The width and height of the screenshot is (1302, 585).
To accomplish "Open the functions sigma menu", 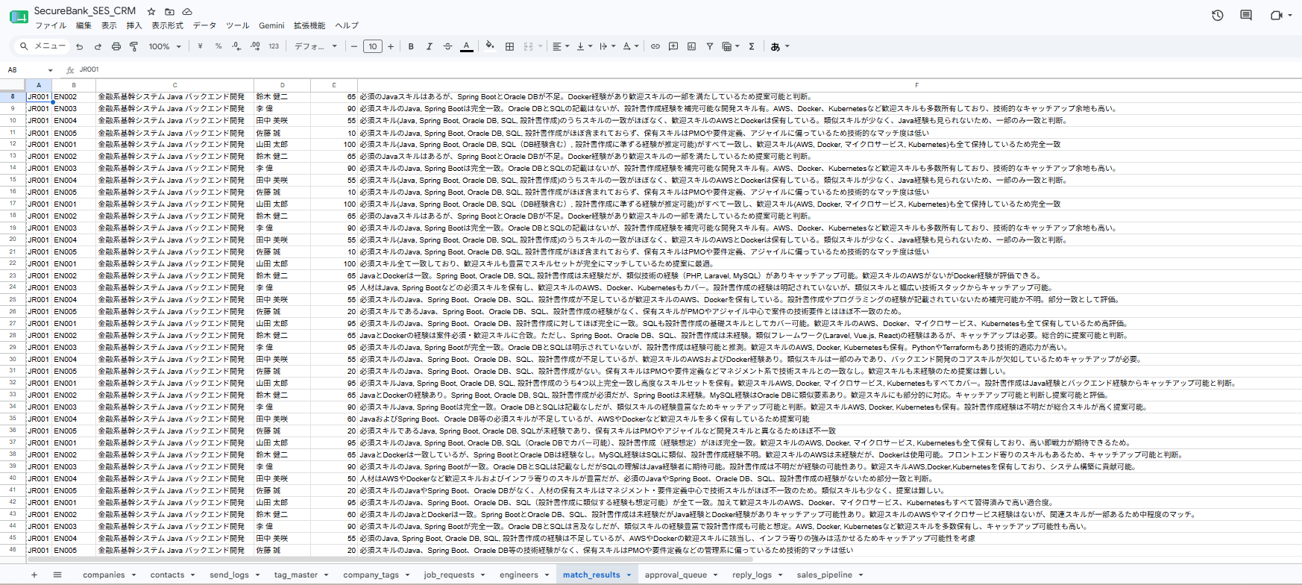I will (x=752, y=46).
